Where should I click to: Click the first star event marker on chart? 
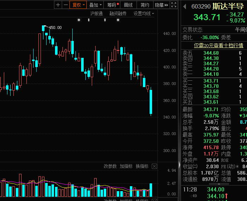click(x=79, y=20)
